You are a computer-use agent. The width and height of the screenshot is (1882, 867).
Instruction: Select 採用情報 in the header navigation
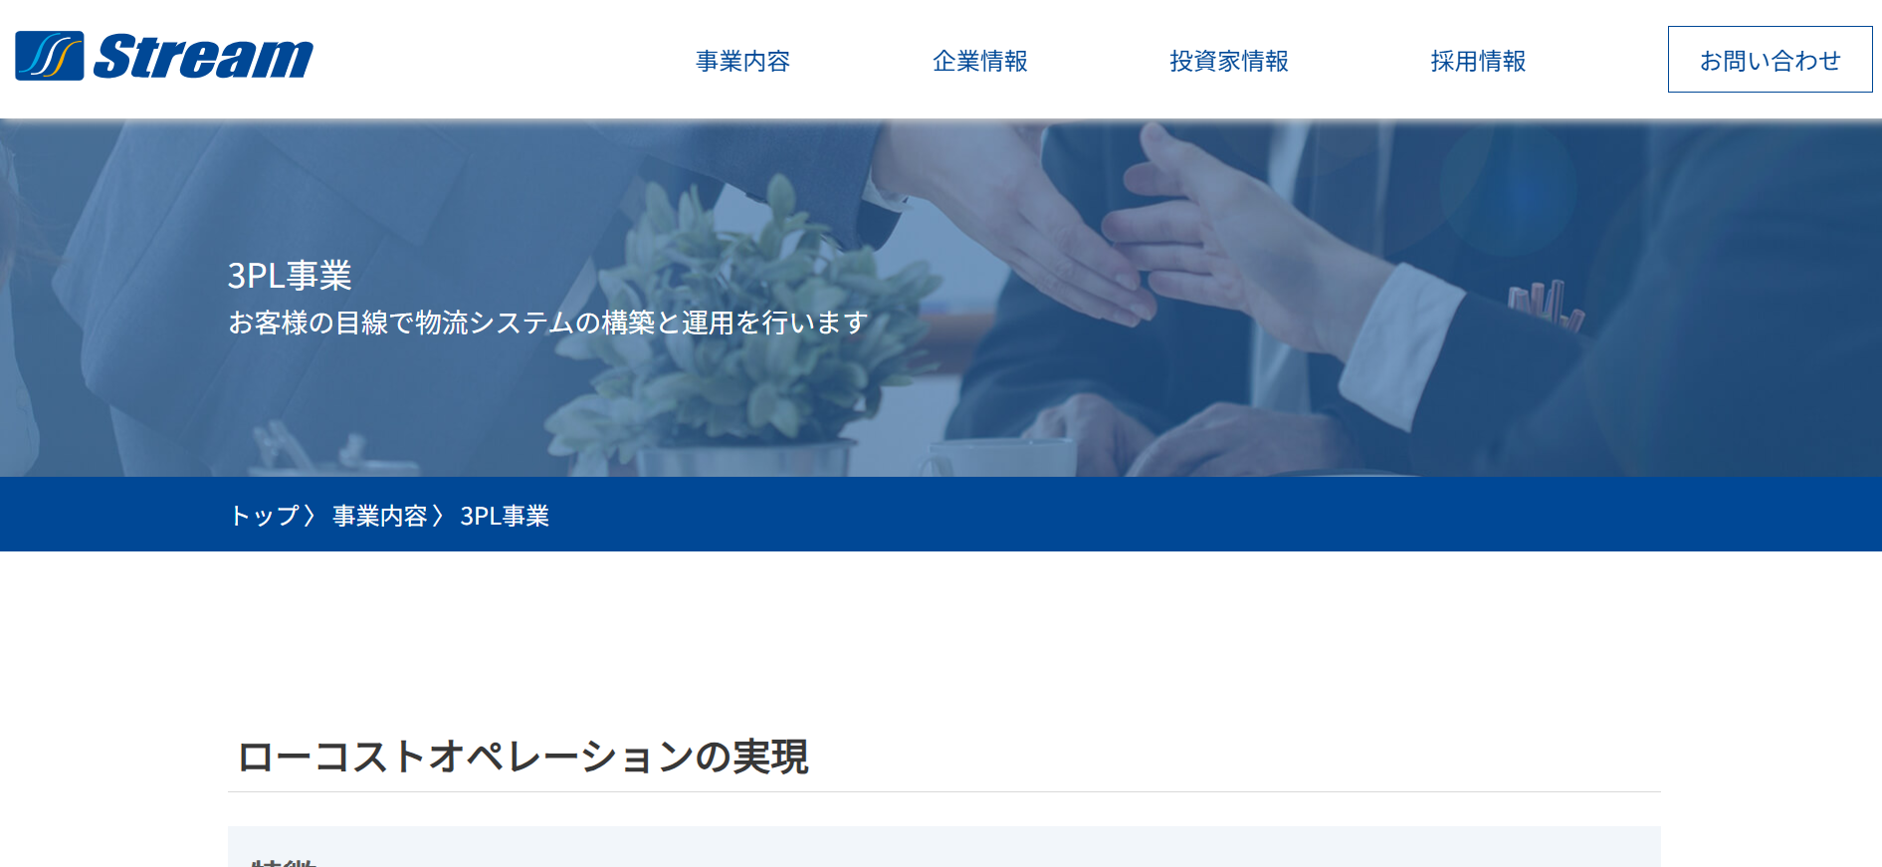pyautogui.click(x=1478, y=61)
